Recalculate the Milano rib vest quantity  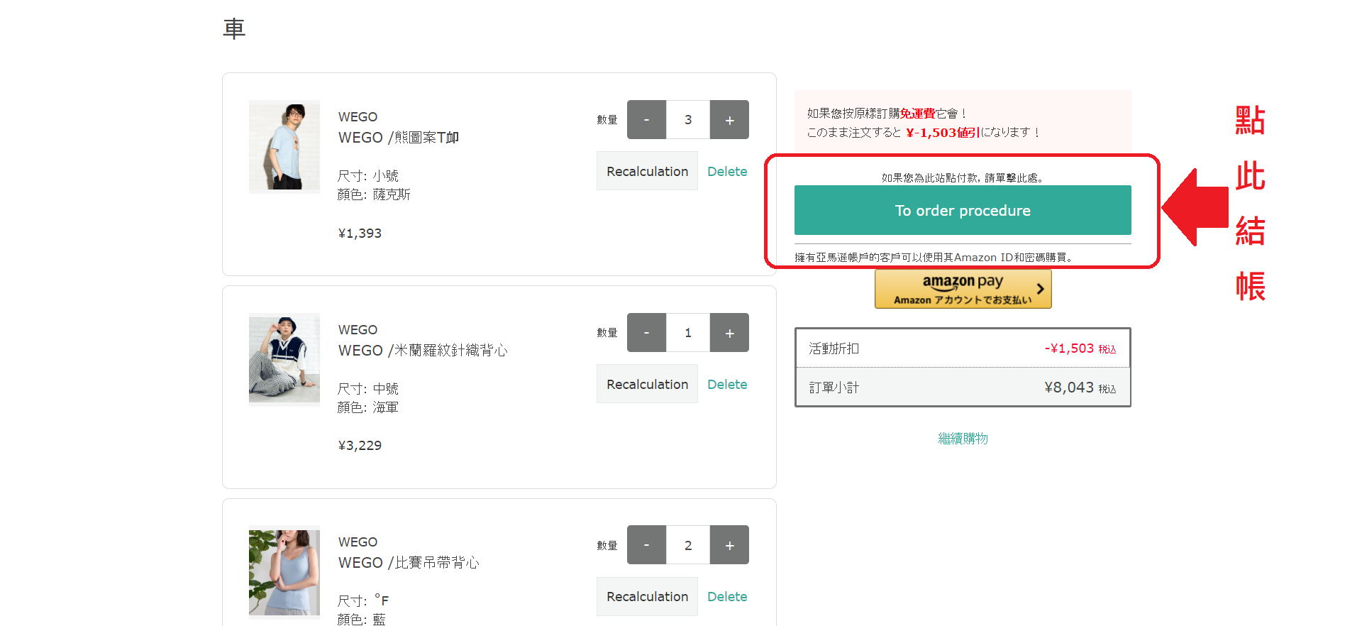click(x=647, y=384)
